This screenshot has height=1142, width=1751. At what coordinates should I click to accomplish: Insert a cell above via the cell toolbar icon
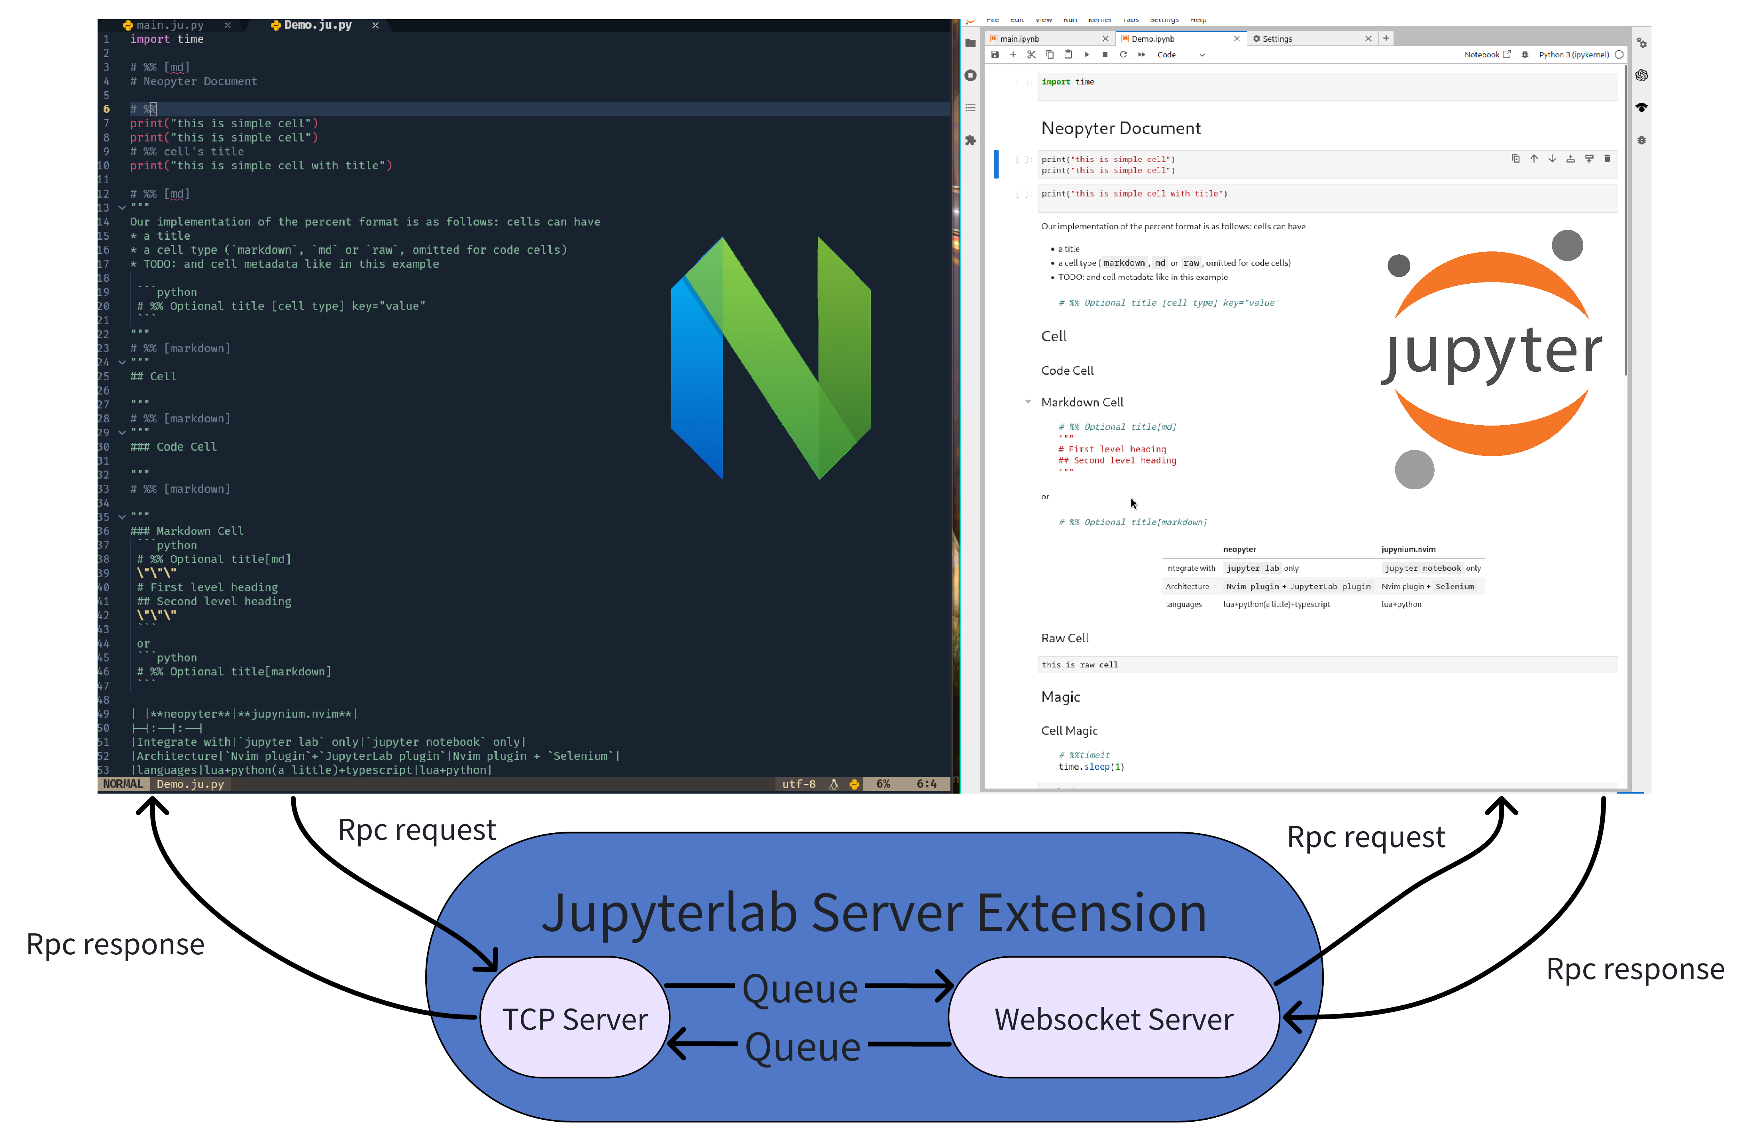click(x=1571, y=158)
